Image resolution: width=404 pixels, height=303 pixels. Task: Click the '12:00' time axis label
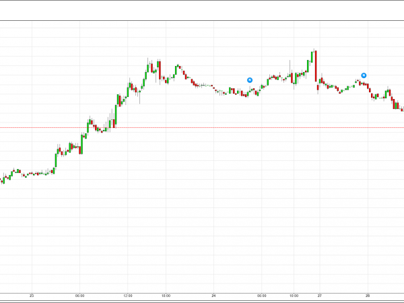(x=127, y=296)
